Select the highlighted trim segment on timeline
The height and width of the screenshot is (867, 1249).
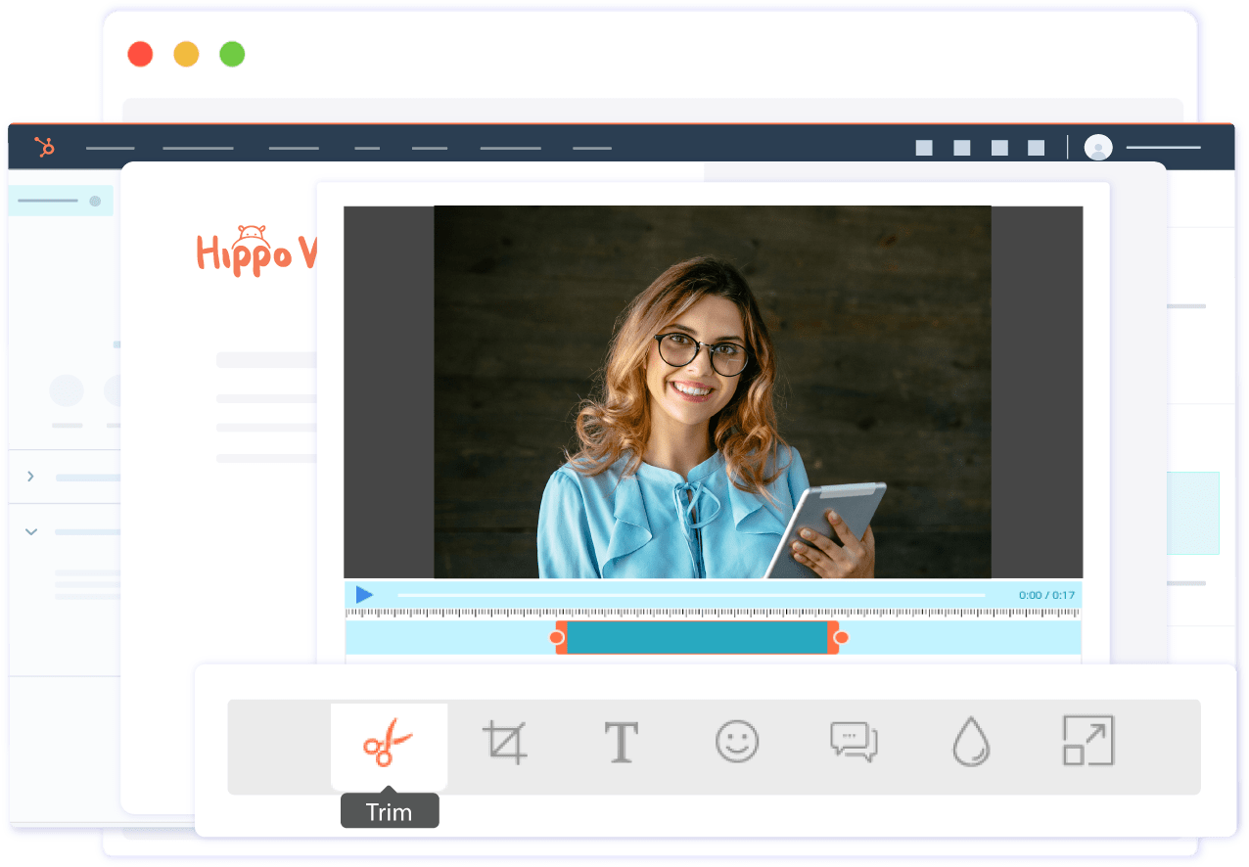[699, 637]
